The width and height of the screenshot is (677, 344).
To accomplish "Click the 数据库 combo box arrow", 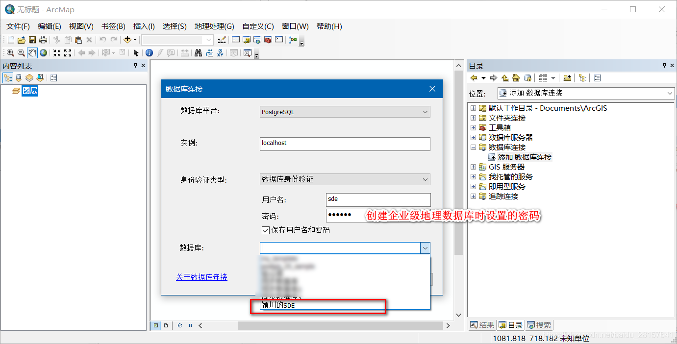I will pos(425,248).
